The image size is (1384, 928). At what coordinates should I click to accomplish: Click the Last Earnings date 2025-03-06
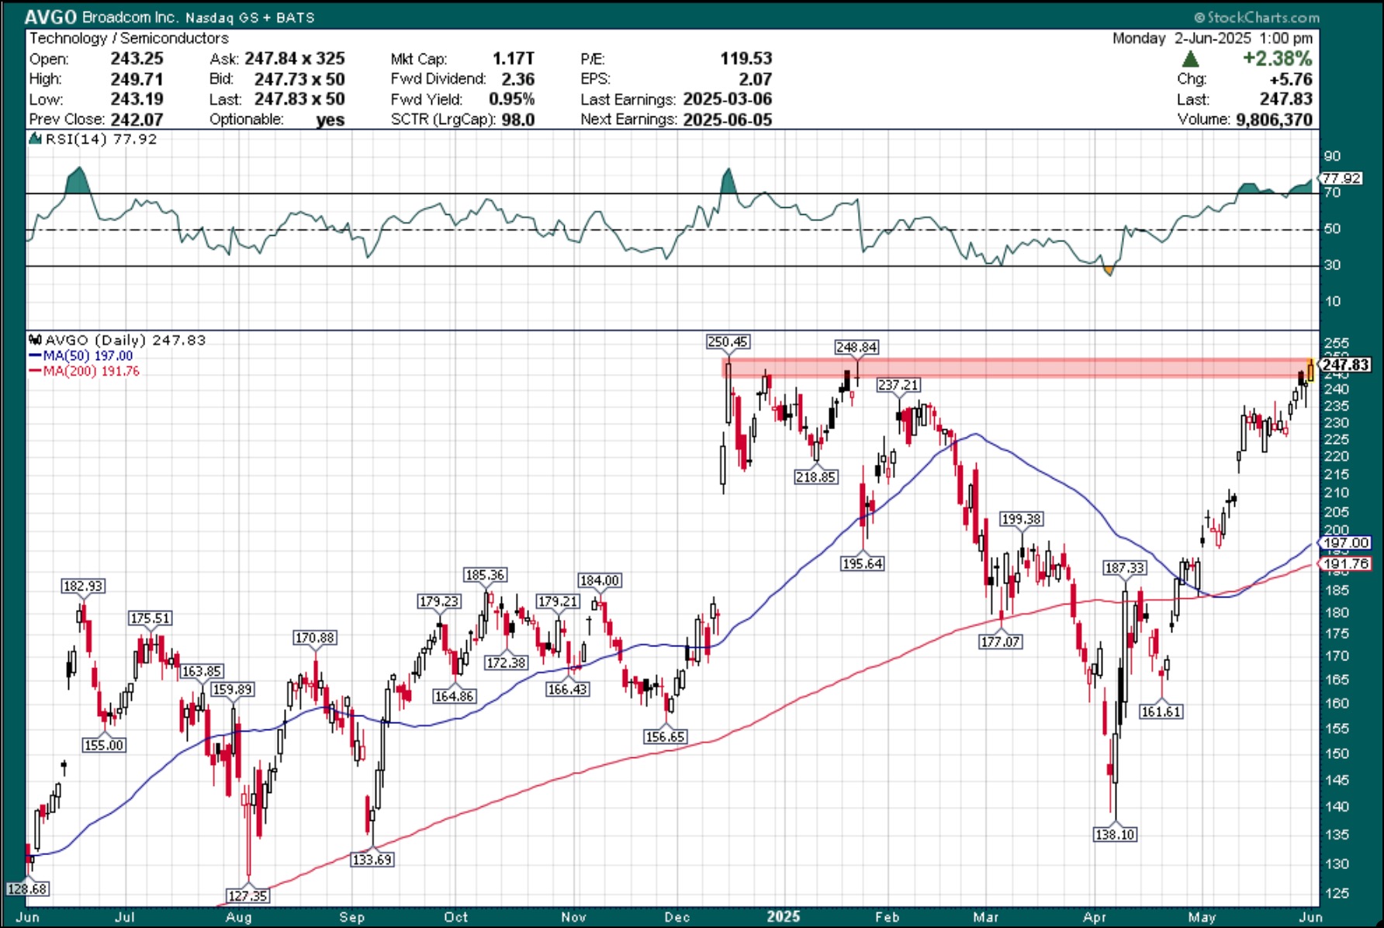[728, 99]
